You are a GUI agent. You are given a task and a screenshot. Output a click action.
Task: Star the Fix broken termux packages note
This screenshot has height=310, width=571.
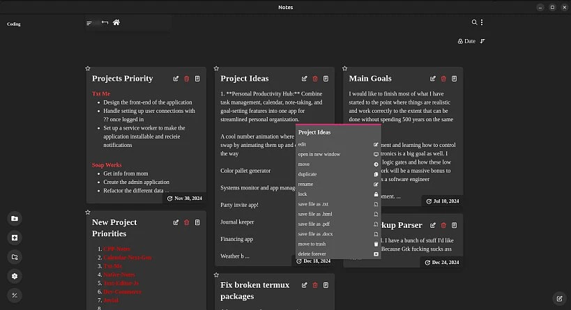point(216,275)
